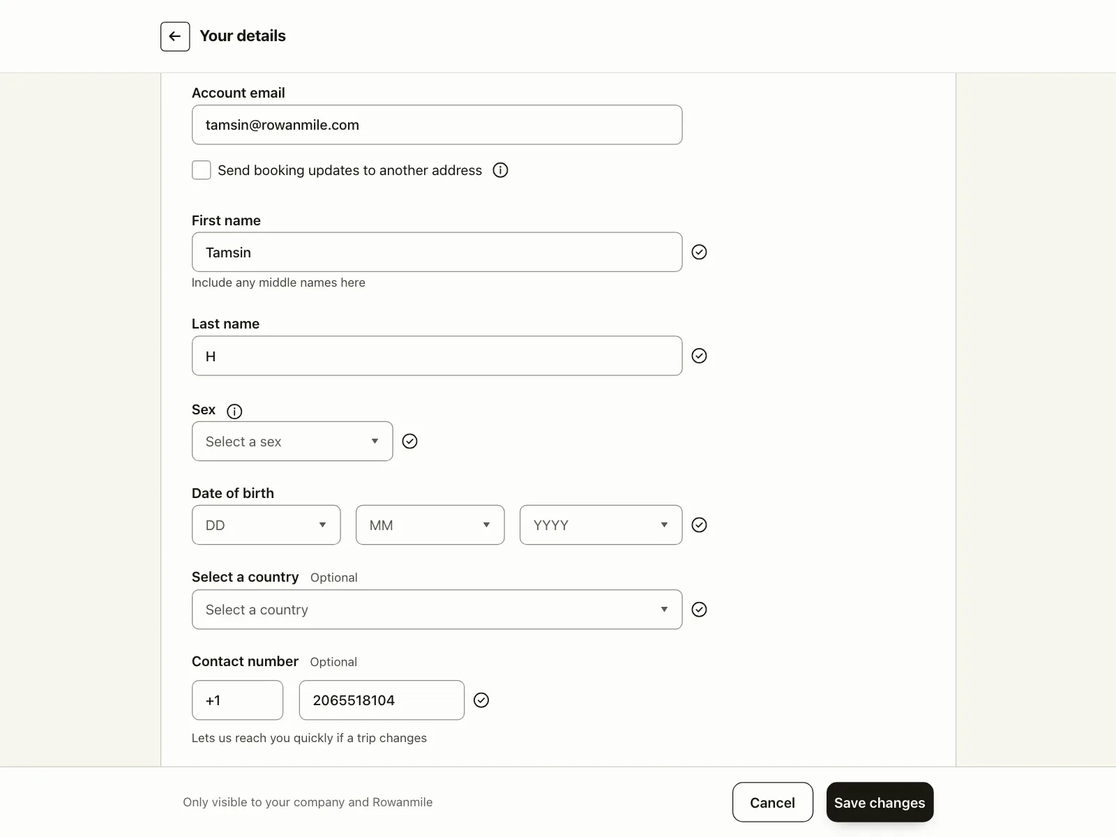Open the Select a sex dropdown
The width and height of the screenshot is (1116, 837).
click(292, 441)
